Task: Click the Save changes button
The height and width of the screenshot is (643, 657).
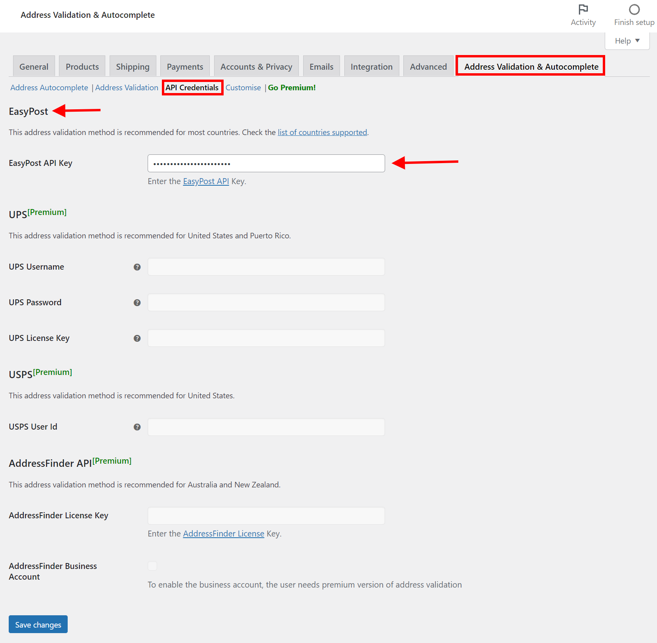Action: coord(38,624)
